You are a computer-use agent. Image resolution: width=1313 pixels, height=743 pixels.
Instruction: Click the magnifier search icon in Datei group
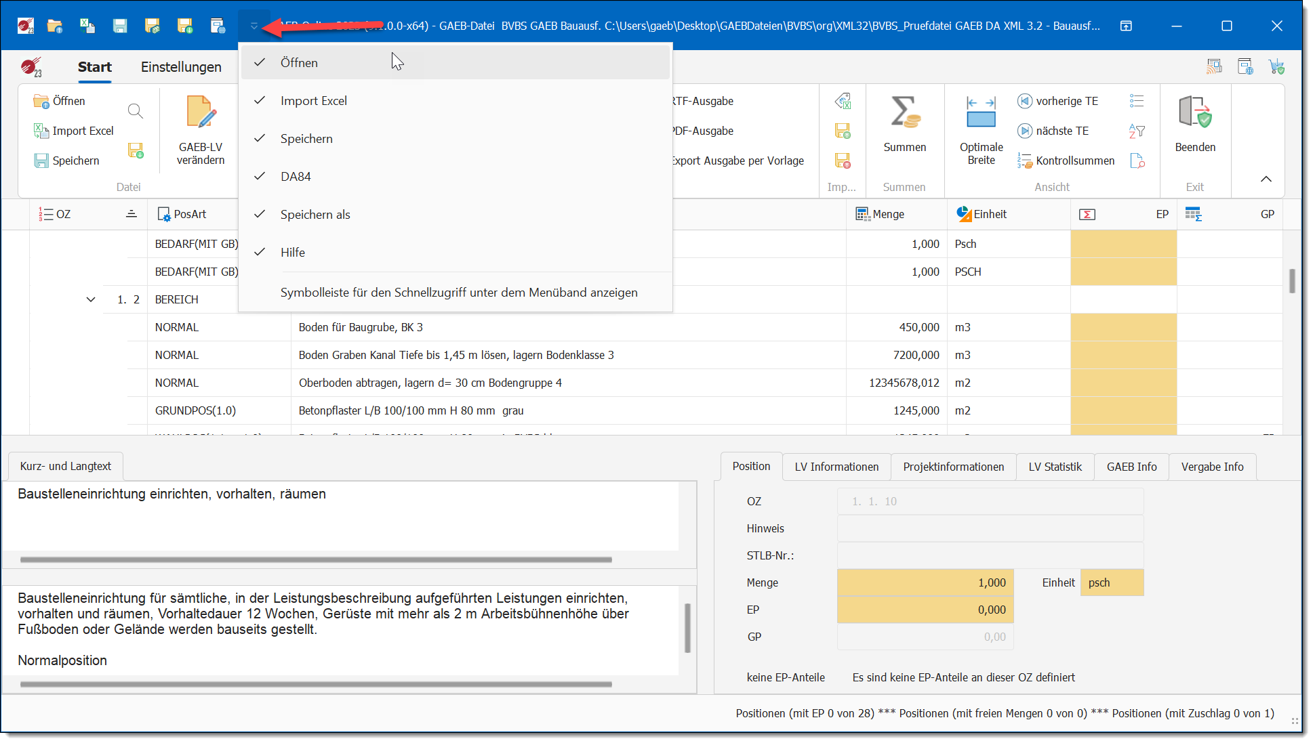tap(136, 111)
